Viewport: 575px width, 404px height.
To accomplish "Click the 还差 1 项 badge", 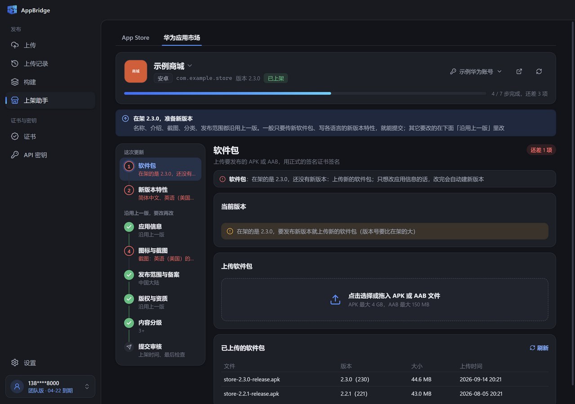I will coord(541,150).
